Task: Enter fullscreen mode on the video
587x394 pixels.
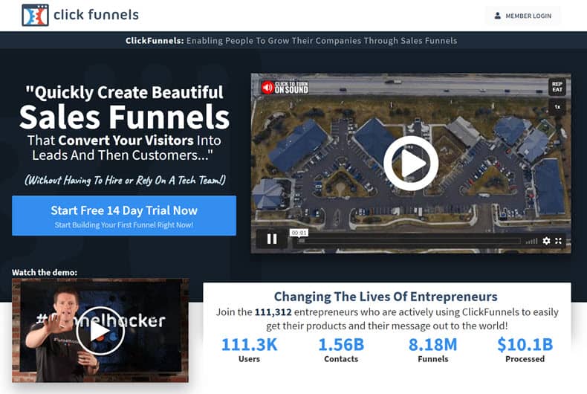Action: tap(558, 241)
